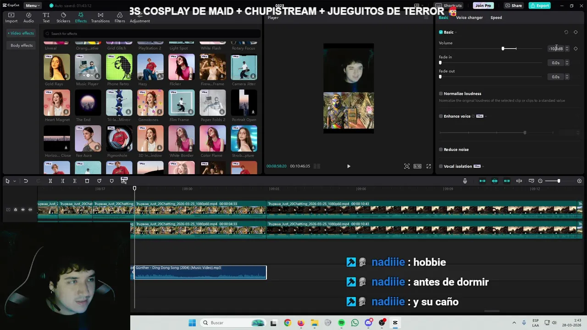Enable Normalize loudness checkbox
Screen dimensions: 587x330
pyautogui.click(x=441, y=93)
